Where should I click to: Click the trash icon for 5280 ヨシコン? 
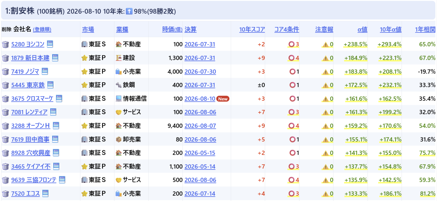[x=6, y=44]
